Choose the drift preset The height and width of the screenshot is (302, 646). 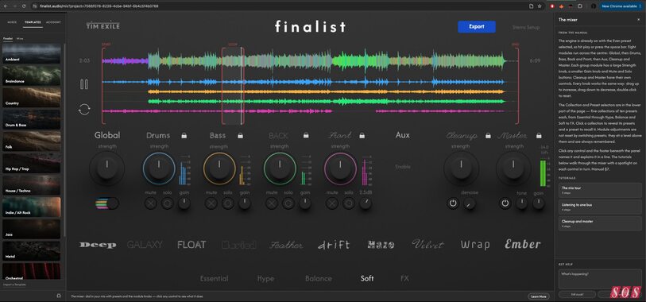coord(334,245)
